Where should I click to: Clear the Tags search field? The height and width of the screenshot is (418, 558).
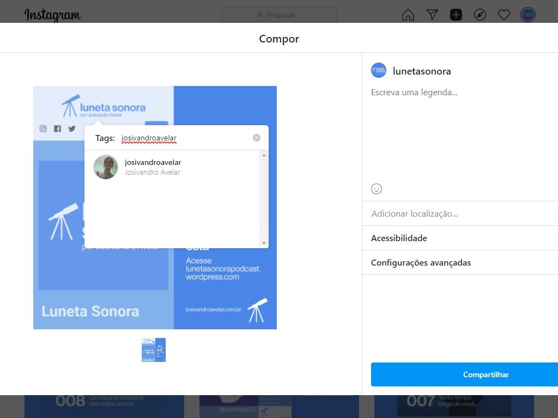coord(257,138)
